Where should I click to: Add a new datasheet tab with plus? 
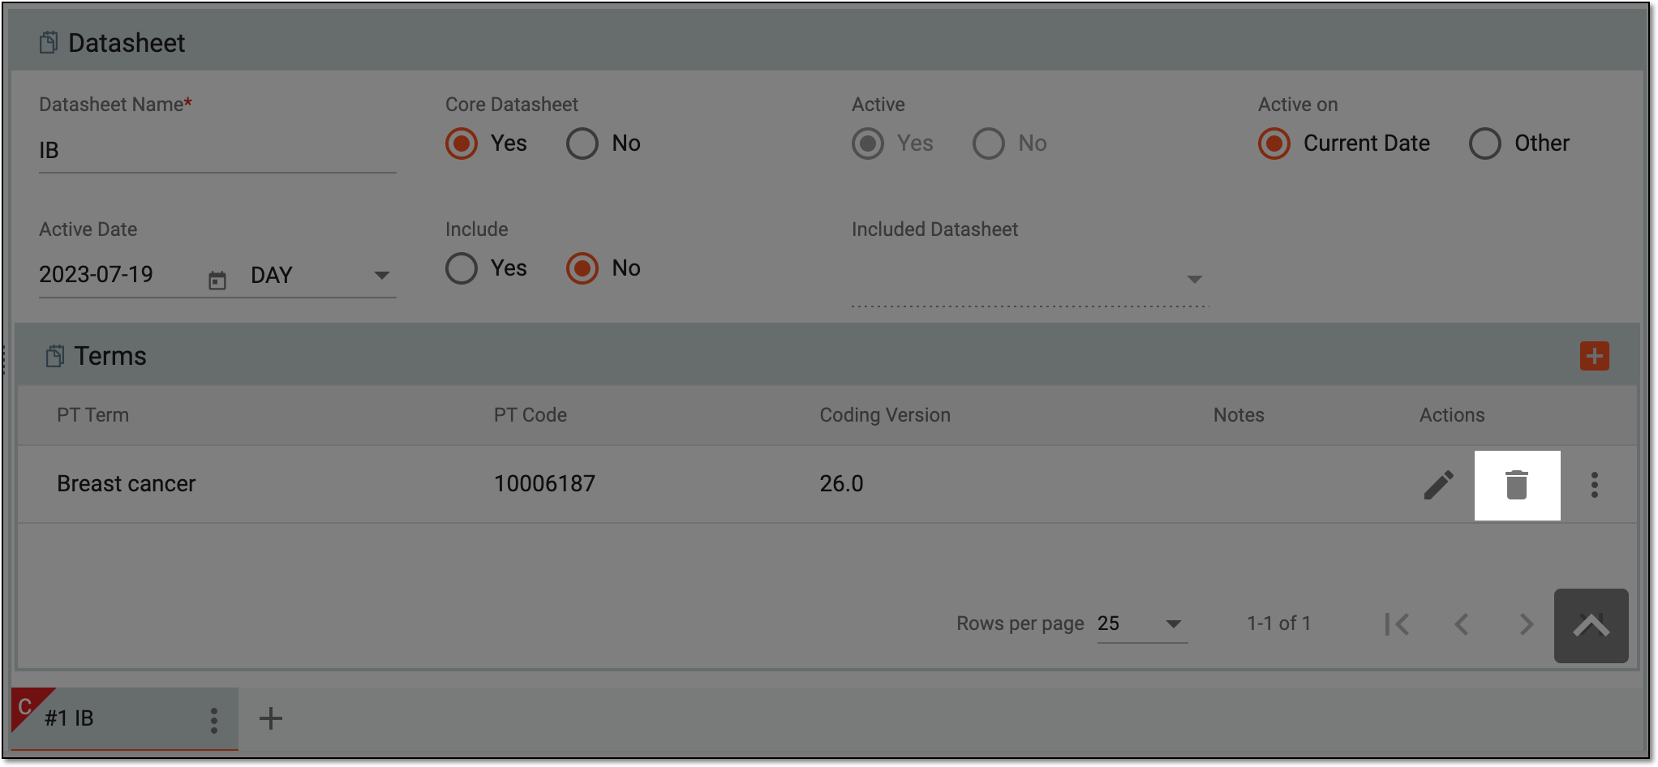tap(271, 718)
